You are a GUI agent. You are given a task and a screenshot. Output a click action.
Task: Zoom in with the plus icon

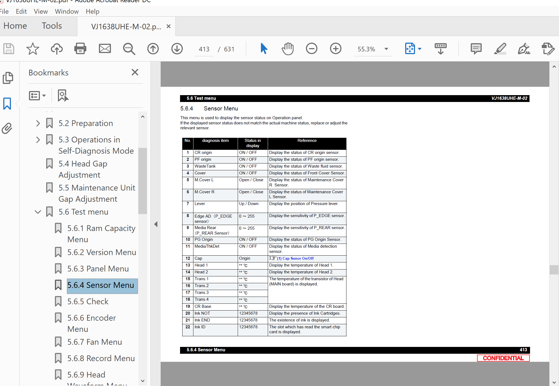coord(336,49)
